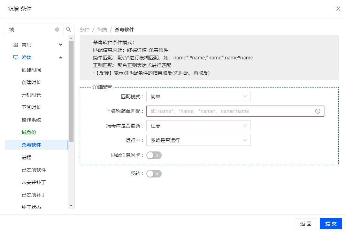Select 域身份 condition
The height and width of the screenshot is (232, 346).
[x=29, y=132]
